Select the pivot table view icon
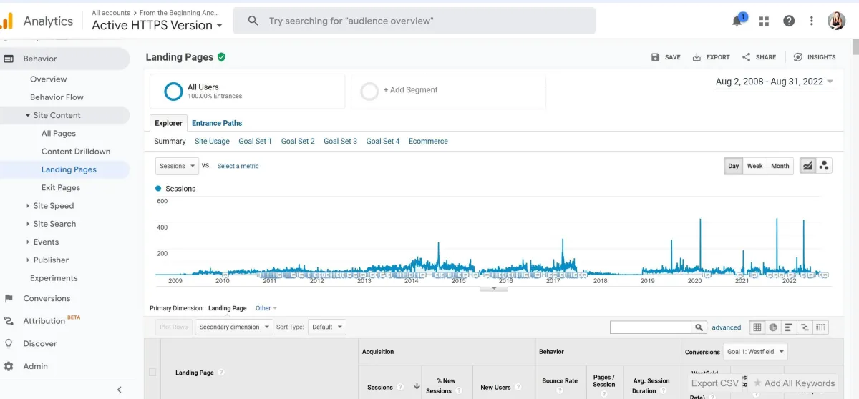Screen dimensions: 859x399 click(821, 327)
